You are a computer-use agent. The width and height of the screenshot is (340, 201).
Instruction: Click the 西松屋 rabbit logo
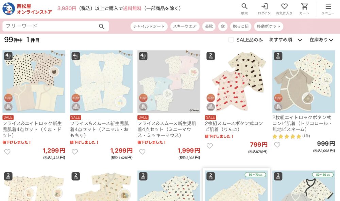tap(8, 9)
